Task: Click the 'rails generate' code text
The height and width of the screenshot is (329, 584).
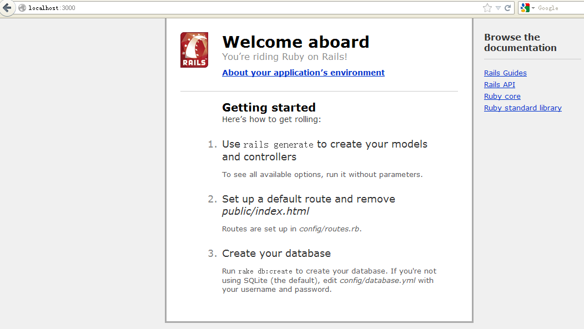Action: coord(278,144)
